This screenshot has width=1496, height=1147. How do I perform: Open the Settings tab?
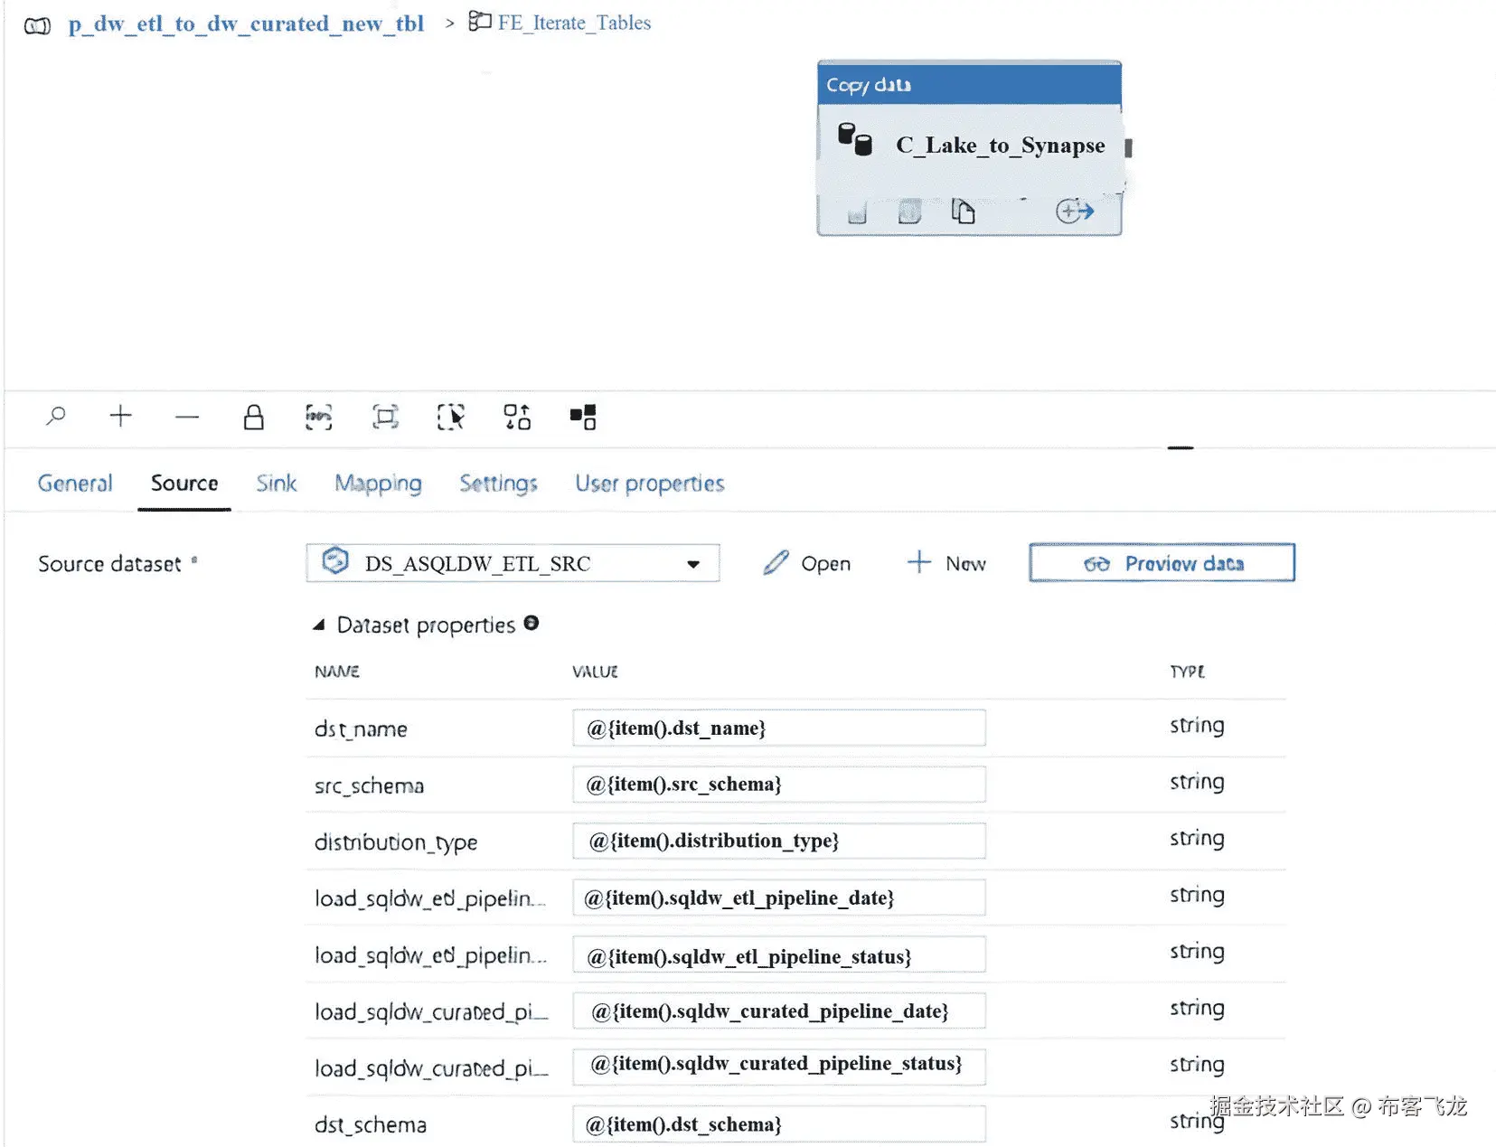[498, 484]
